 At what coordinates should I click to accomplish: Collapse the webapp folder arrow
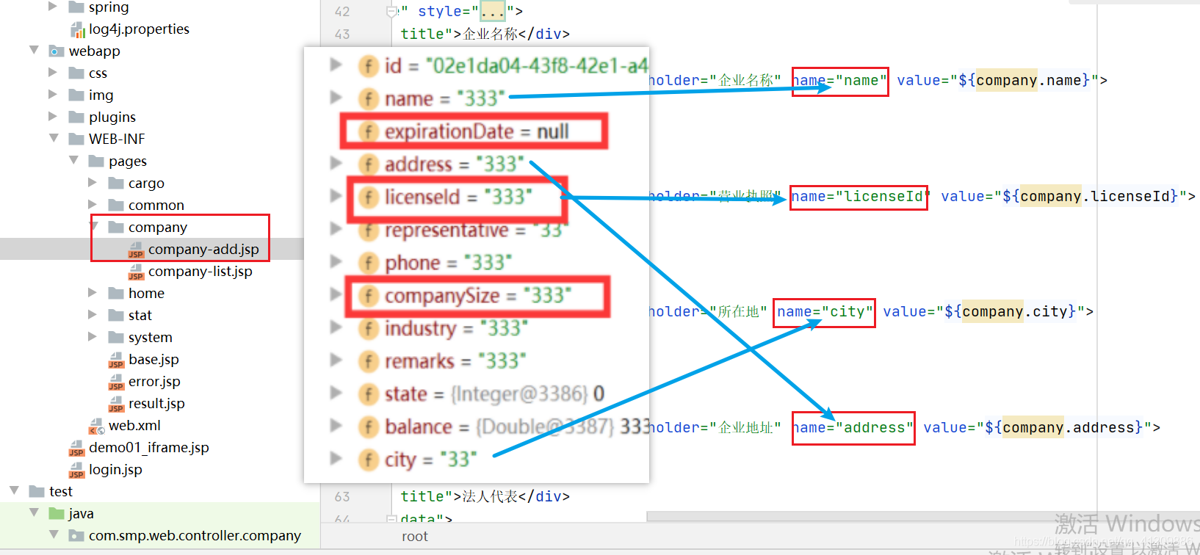(34, 50)
